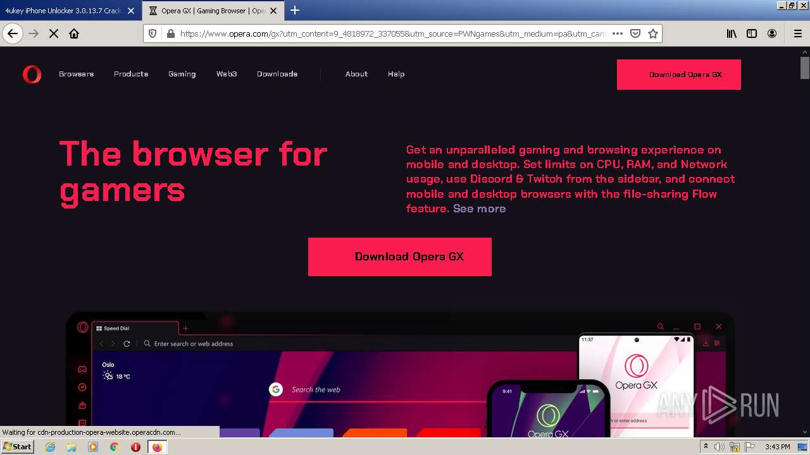Open the Firefox home page icon
Screen dimensions: 810x455
[74, 33]
